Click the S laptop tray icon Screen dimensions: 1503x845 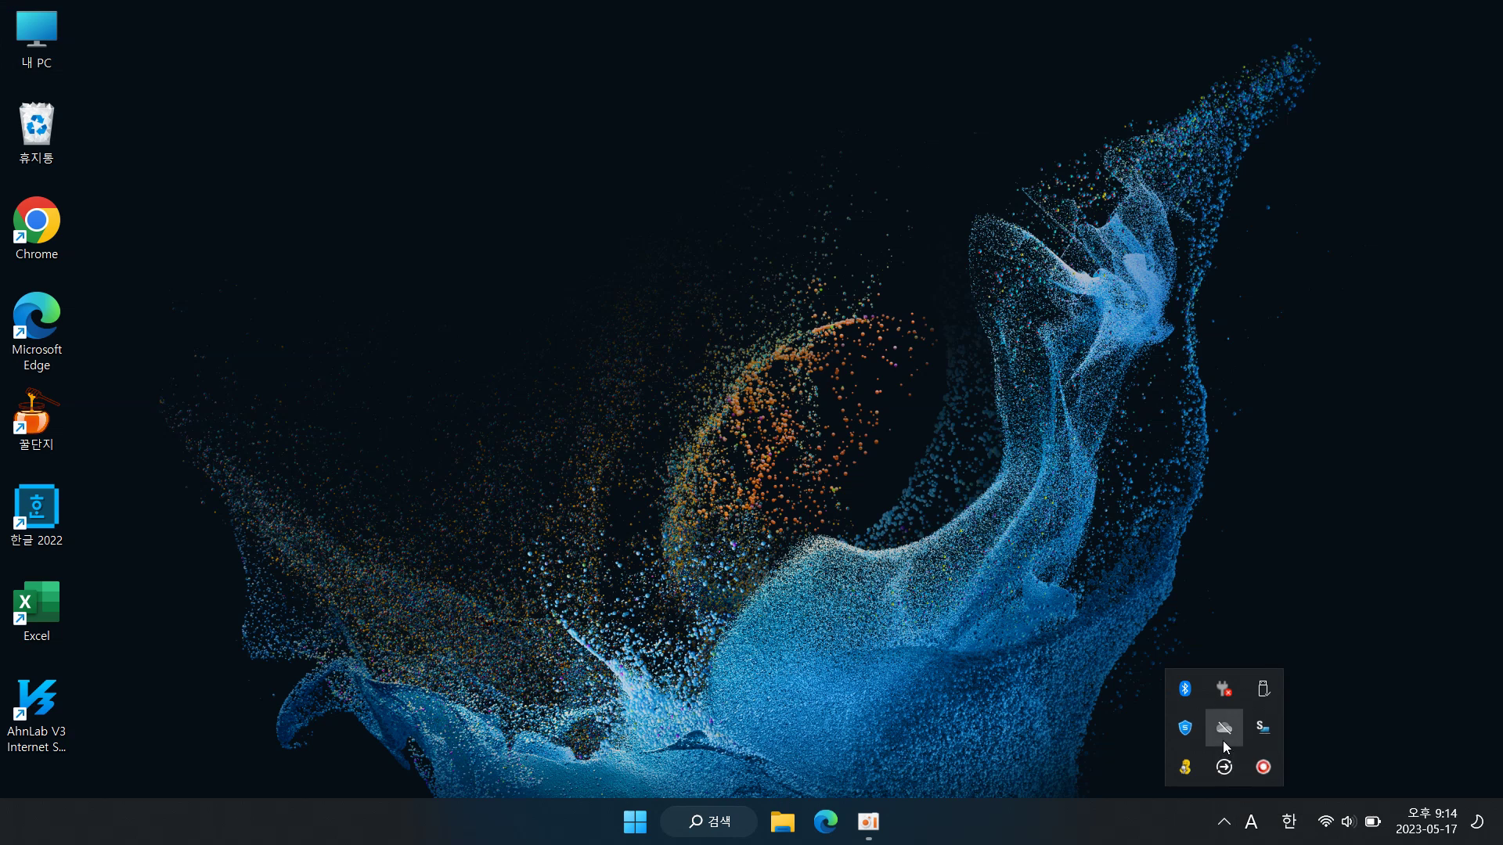1263,728
